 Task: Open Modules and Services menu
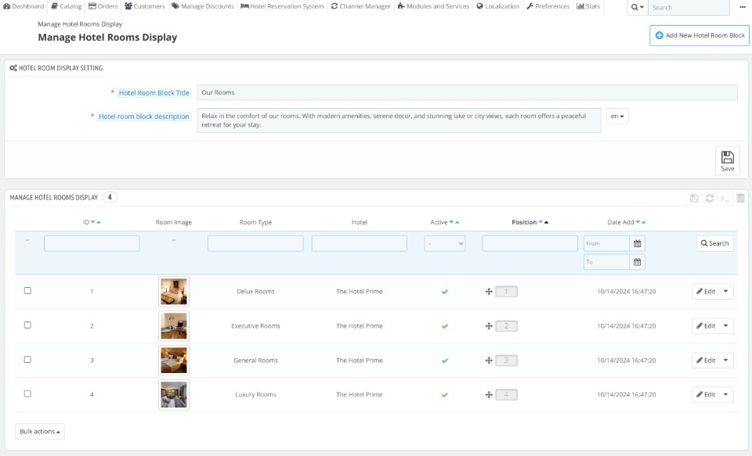click(433, 6)
